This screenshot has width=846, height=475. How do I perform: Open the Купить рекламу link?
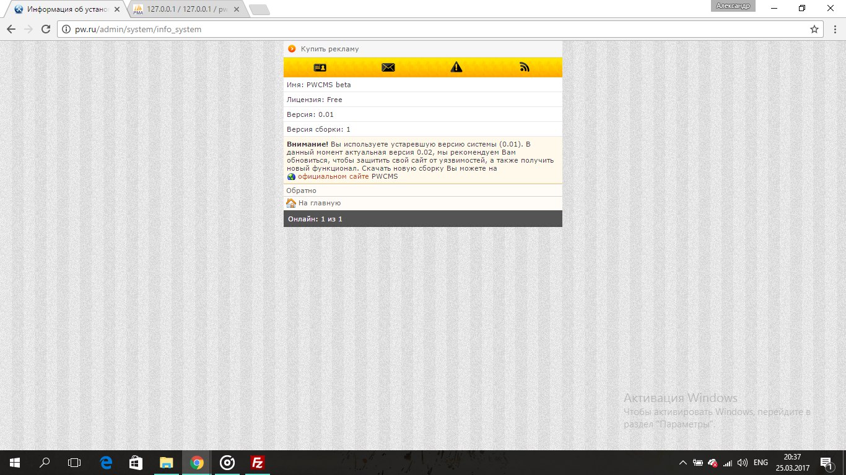coord(329,49)
